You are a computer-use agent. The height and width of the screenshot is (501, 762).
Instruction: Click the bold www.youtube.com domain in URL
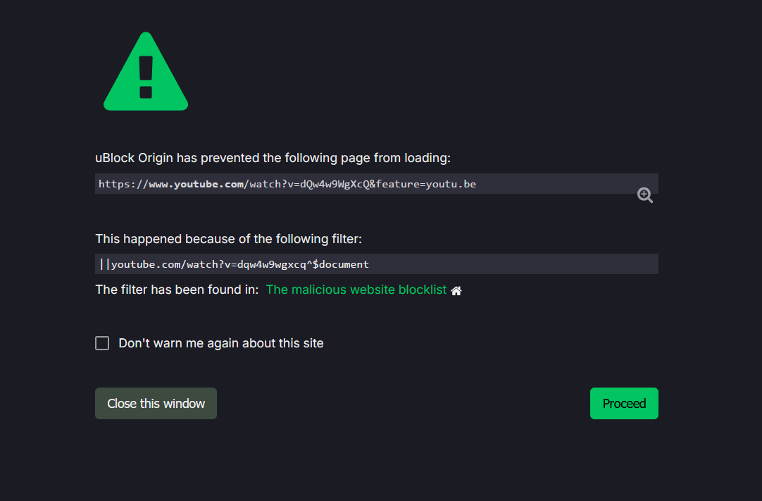point(196,184)
